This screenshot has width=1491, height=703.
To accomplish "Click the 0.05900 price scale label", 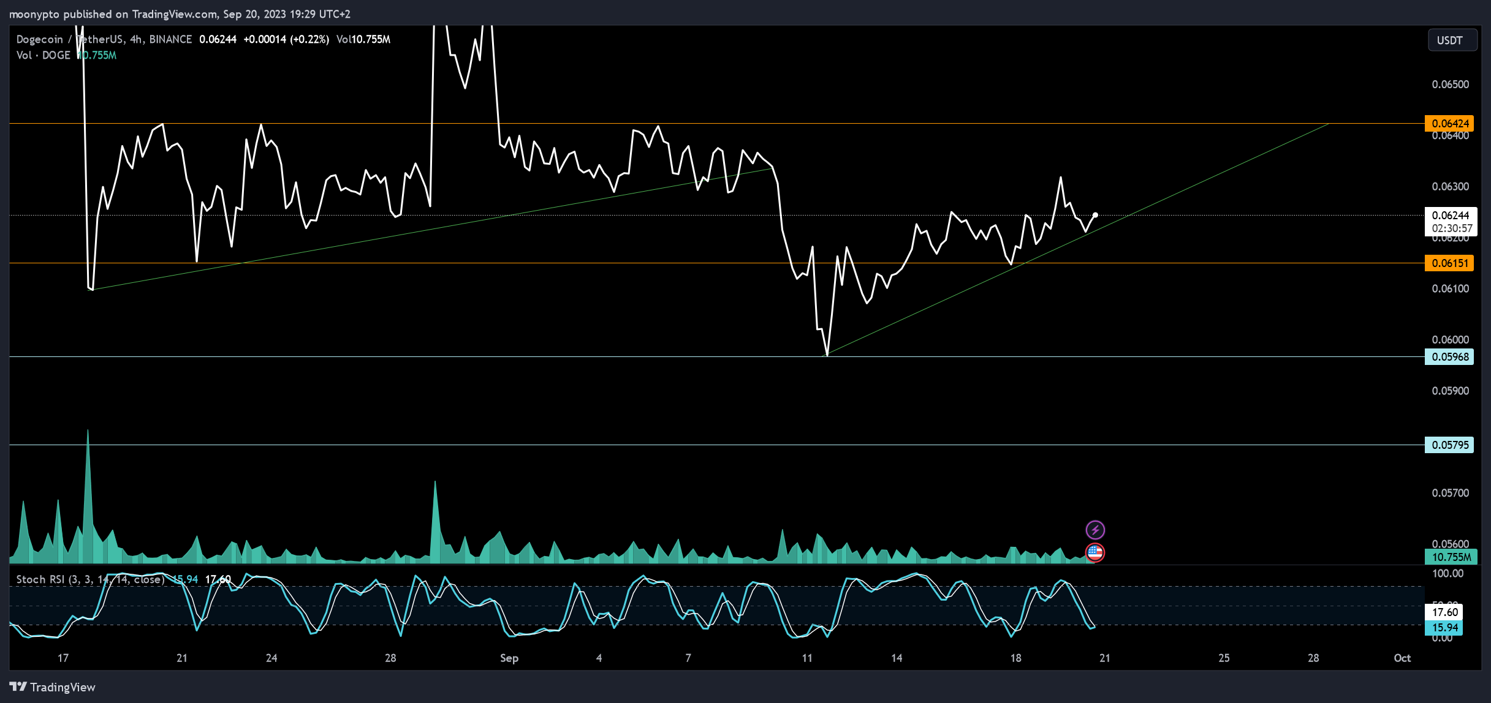I will pyautogui.click(x=1450, y=391).
